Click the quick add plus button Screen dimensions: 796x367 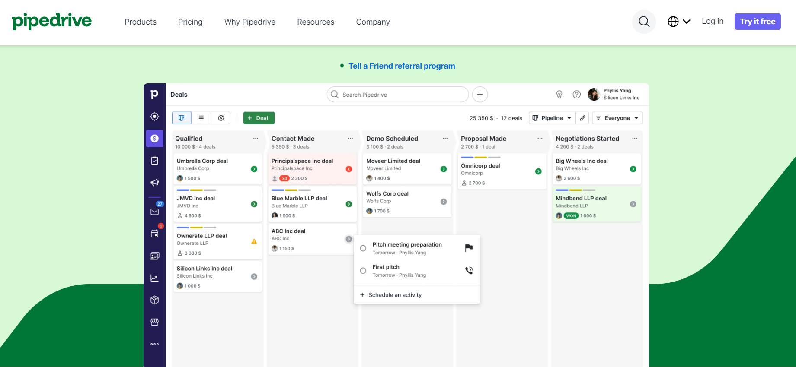coord(480,95)
